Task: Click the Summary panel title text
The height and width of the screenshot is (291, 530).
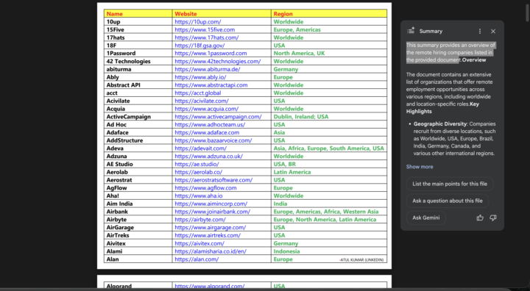Action: point(431,32)
